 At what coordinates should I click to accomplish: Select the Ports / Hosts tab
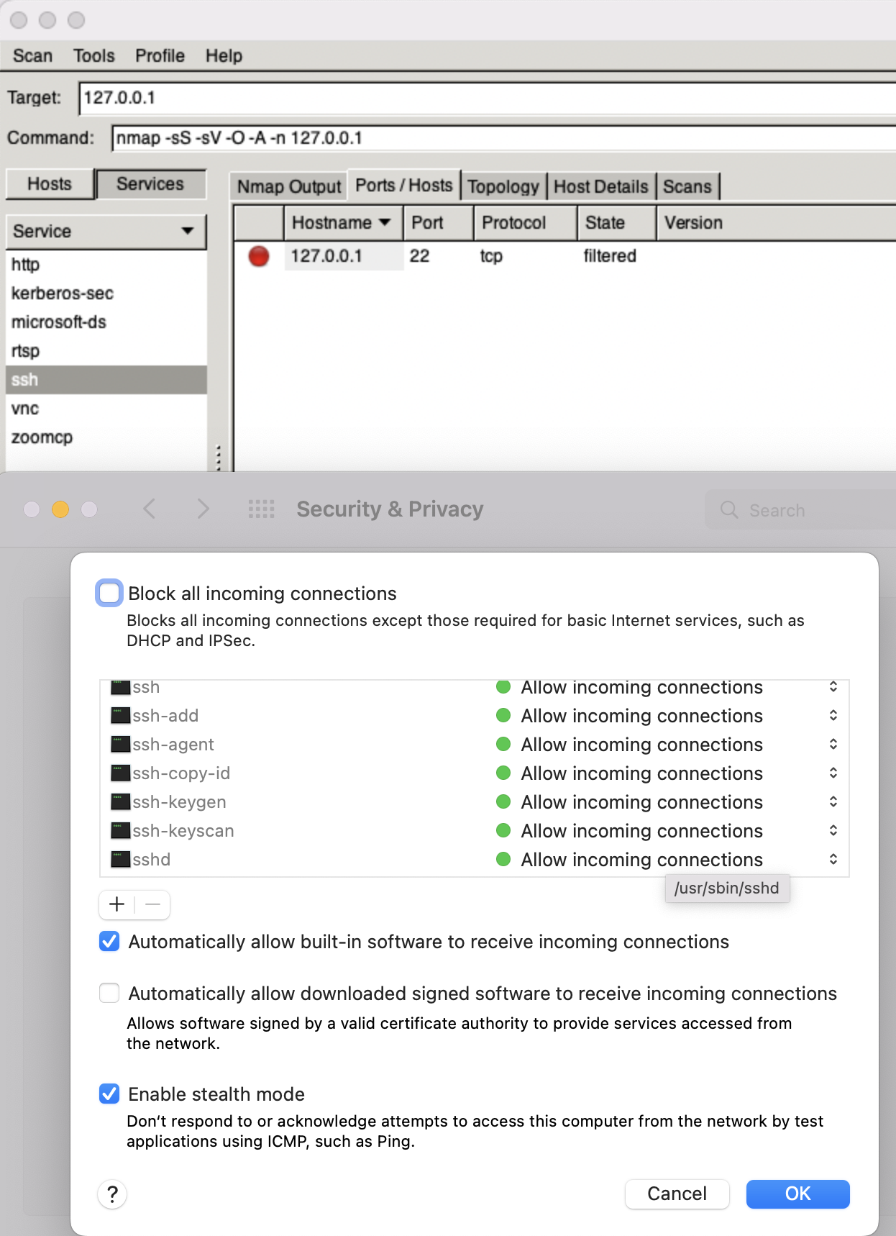[x=404, y=186]
